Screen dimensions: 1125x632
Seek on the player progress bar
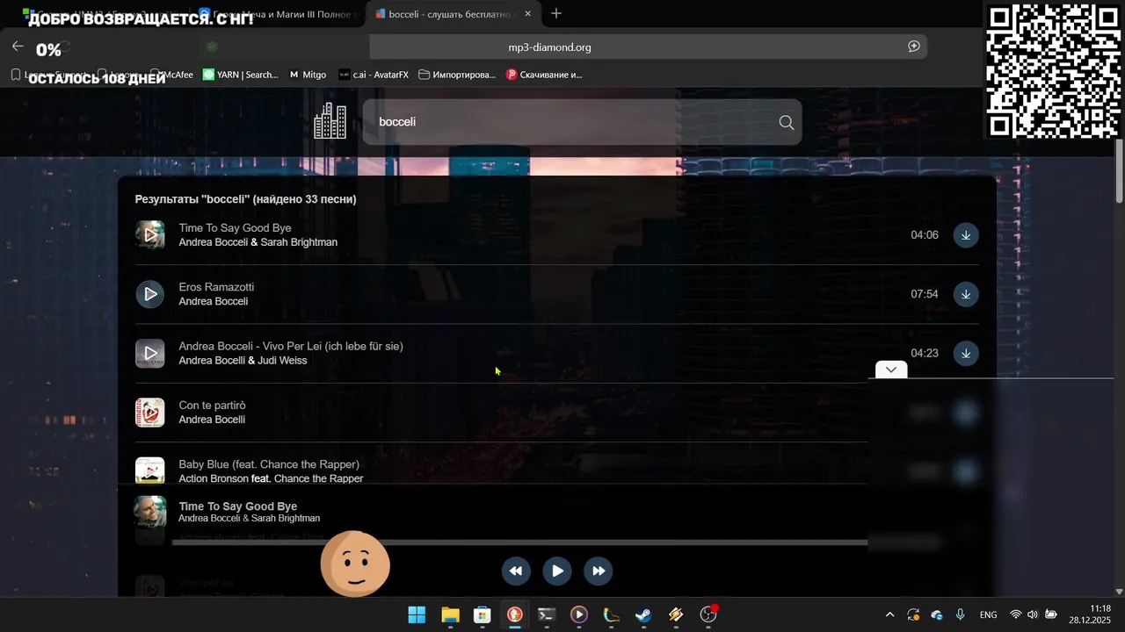pyautogui.click(x=520, y=542)
